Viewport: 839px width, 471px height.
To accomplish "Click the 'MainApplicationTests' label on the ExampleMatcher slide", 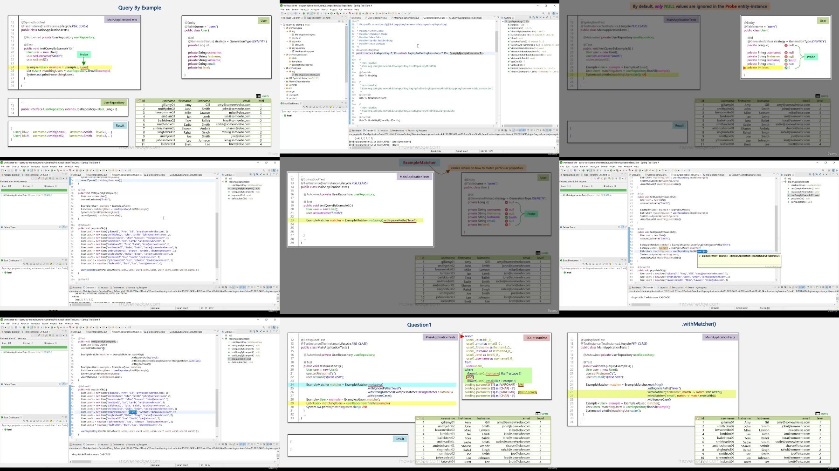I will 414,177.
